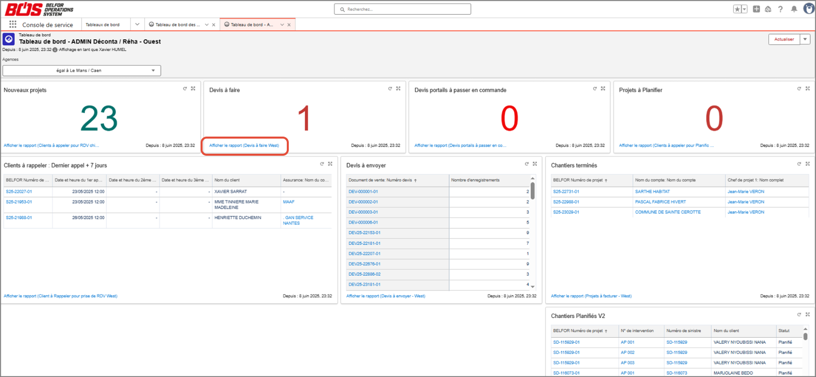Refresh the Clients à rappeler widget

tap(322, 164)
